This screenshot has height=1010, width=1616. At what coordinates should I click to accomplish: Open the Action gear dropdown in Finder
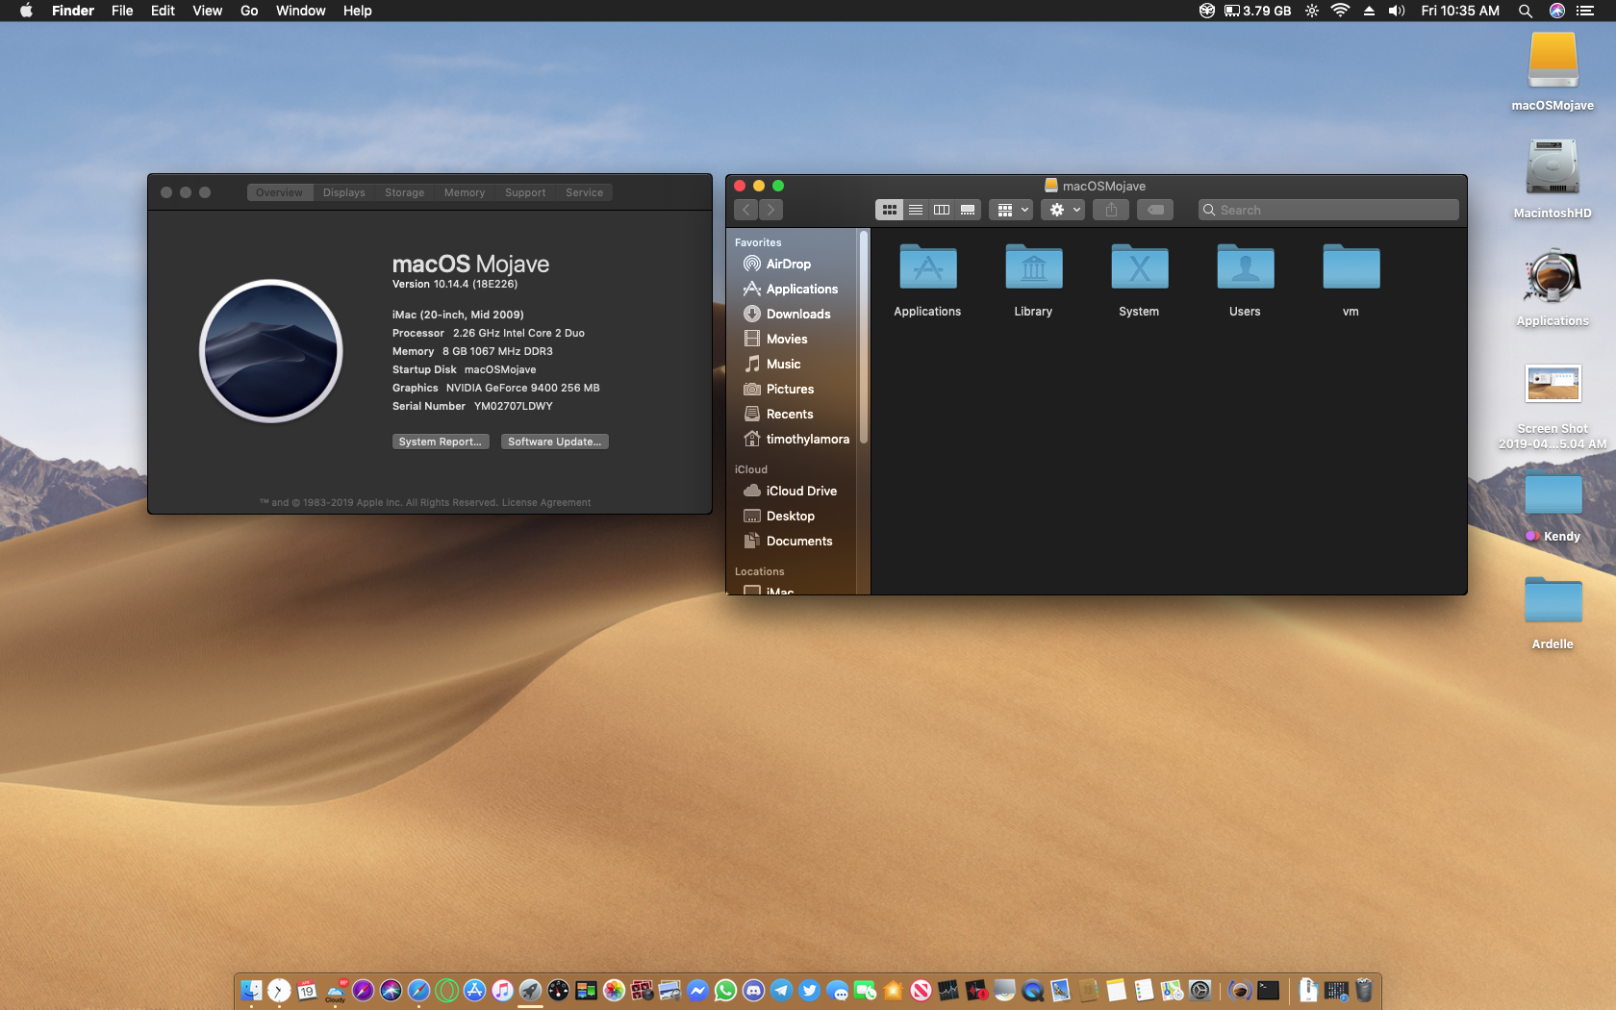pyautogui.click(x=1063, y=210)
